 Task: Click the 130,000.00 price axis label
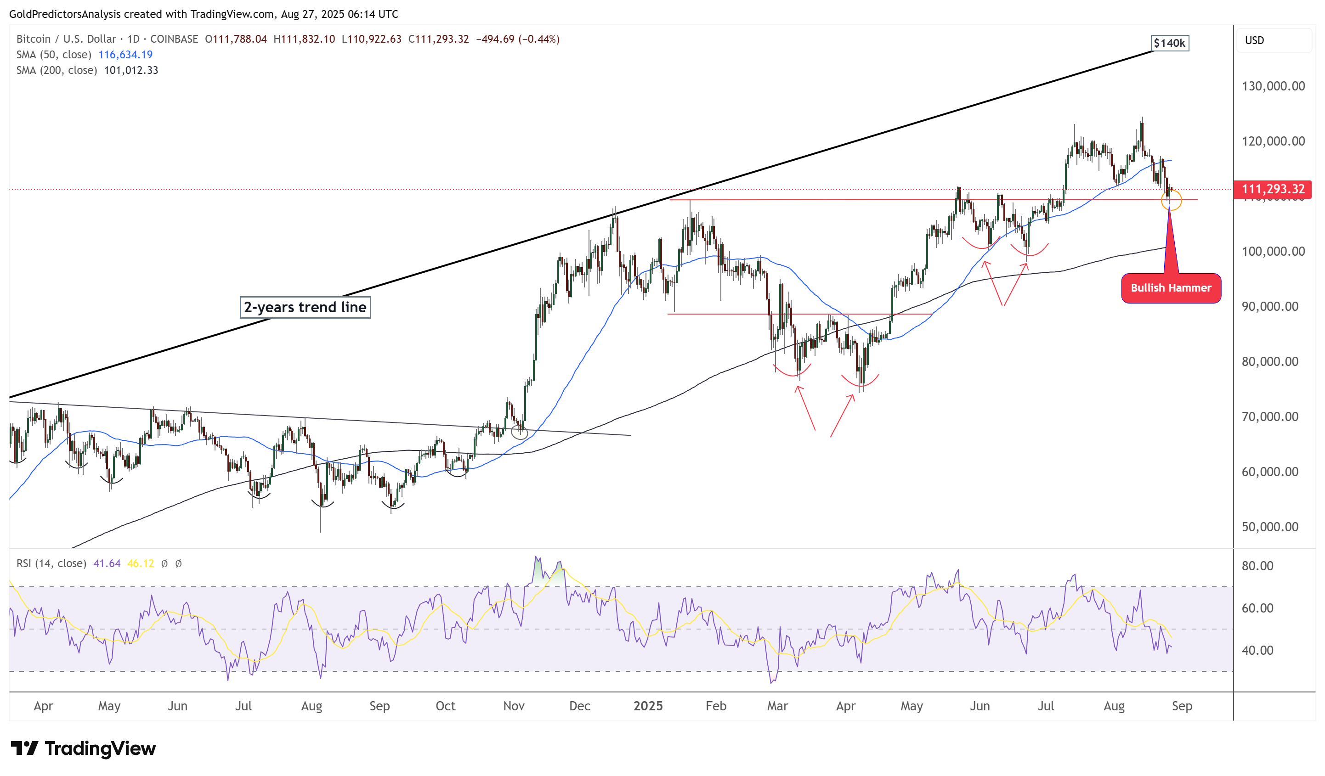click(1273, 86)
